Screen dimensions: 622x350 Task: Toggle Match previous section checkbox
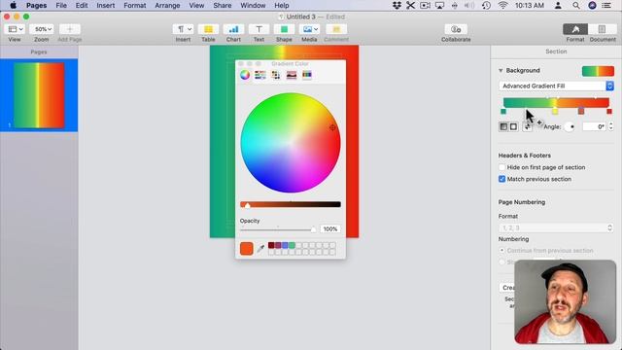501,179
